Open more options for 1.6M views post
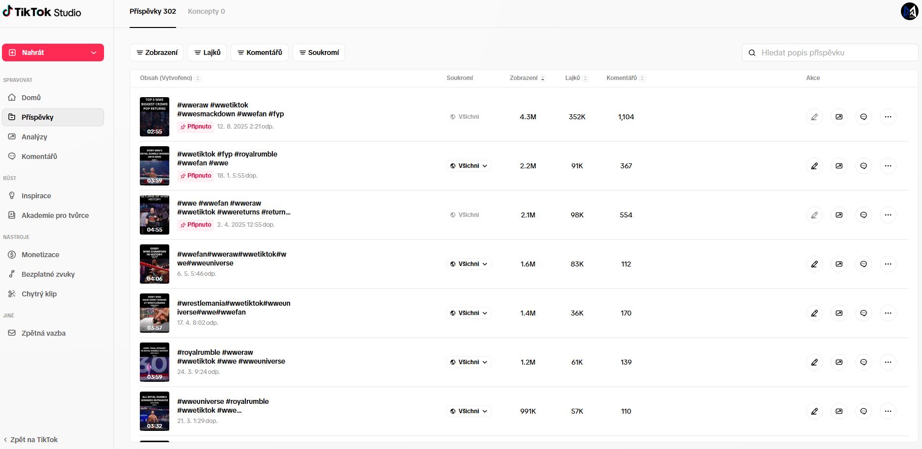 click(x=888, y=264)
